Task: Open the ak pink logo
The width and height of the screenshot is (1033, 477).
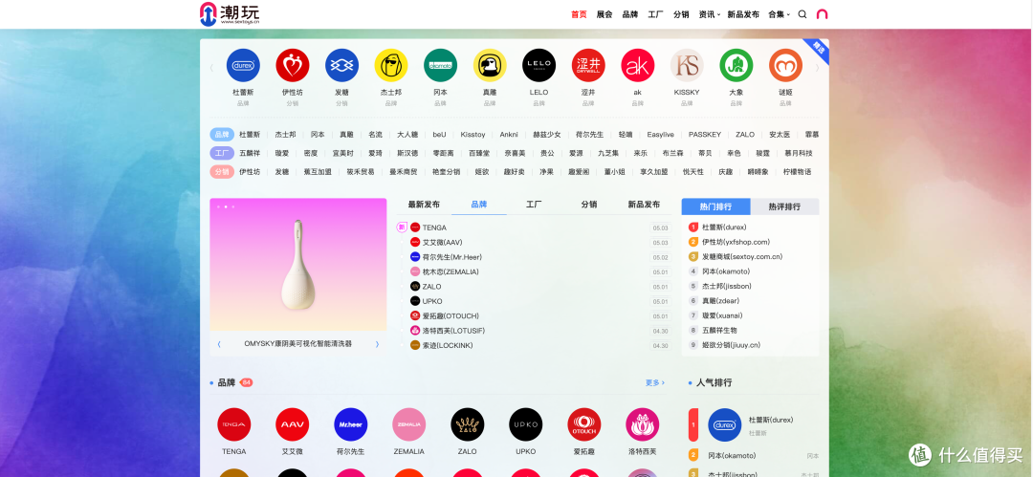Action: (638, 65)
